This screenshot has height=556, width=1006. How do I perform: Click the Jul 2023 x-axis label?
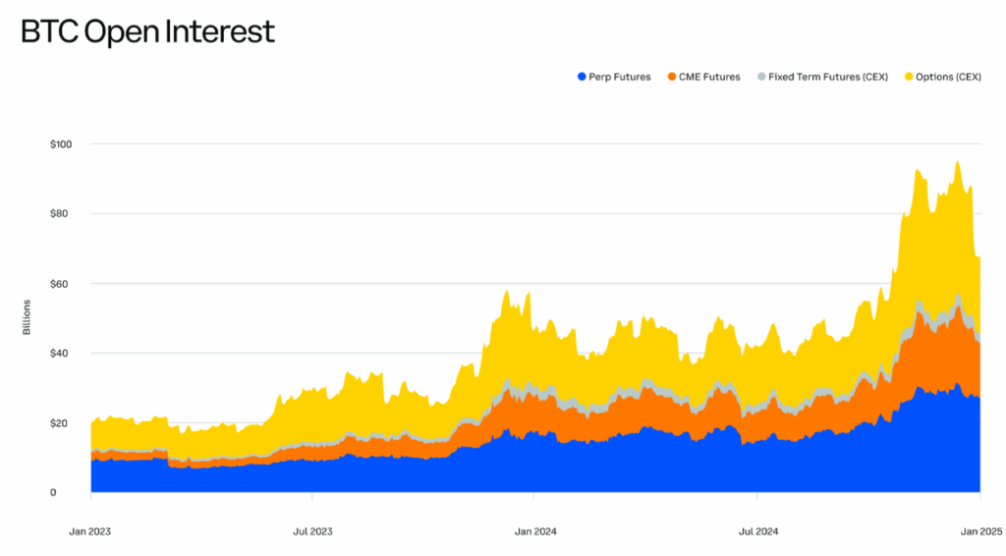(312, 531)
